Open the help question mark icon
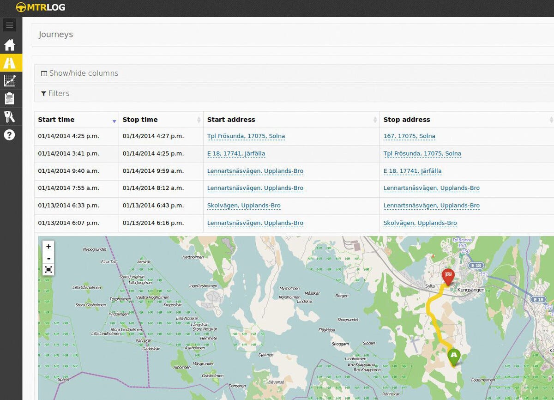Viewport: 554px width, 400px height. tap(10, 135)
